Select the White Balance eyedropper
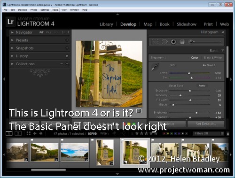The width and height of the screenshot is (235, 178). (x=155, y=67)
